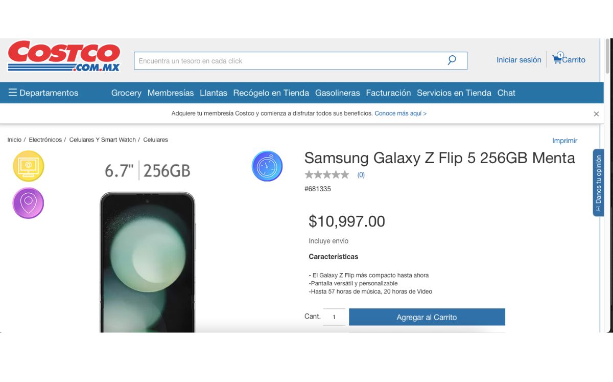Open Recógelo en Tienda page

click(271, 93)
